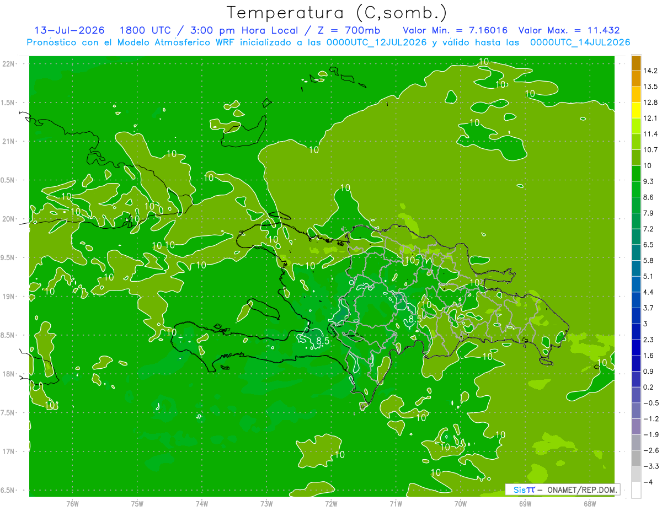Click the 74W longitude axis label
The height and width of the screenshot is (511, 662).
pyautogui.click(x=202, y=504)
